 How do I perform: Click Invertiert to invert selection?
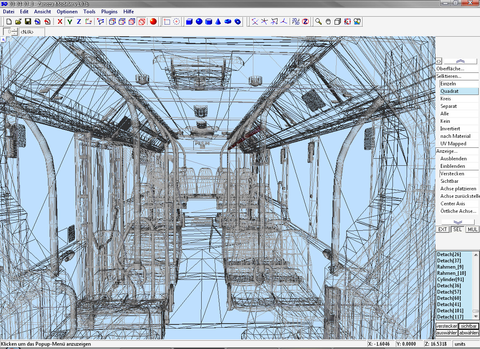pyautogui.click(x=459, y=128)
